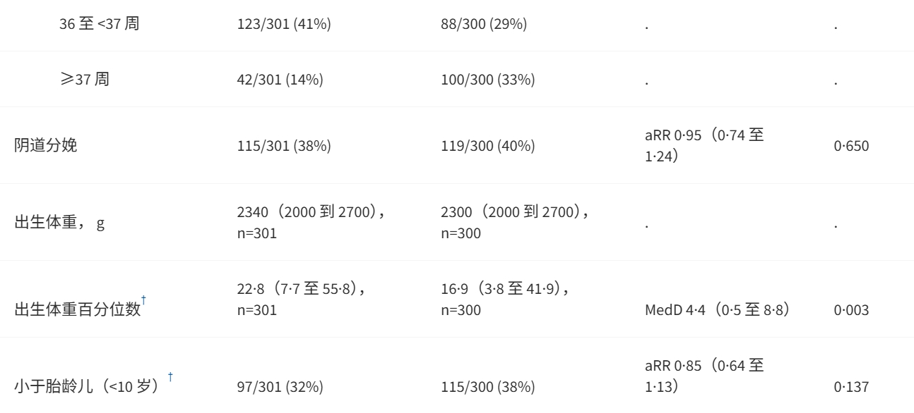Select the cell 115/301 (38%)
This screenshot has height=413, width=914.
[x=283, y=147]
